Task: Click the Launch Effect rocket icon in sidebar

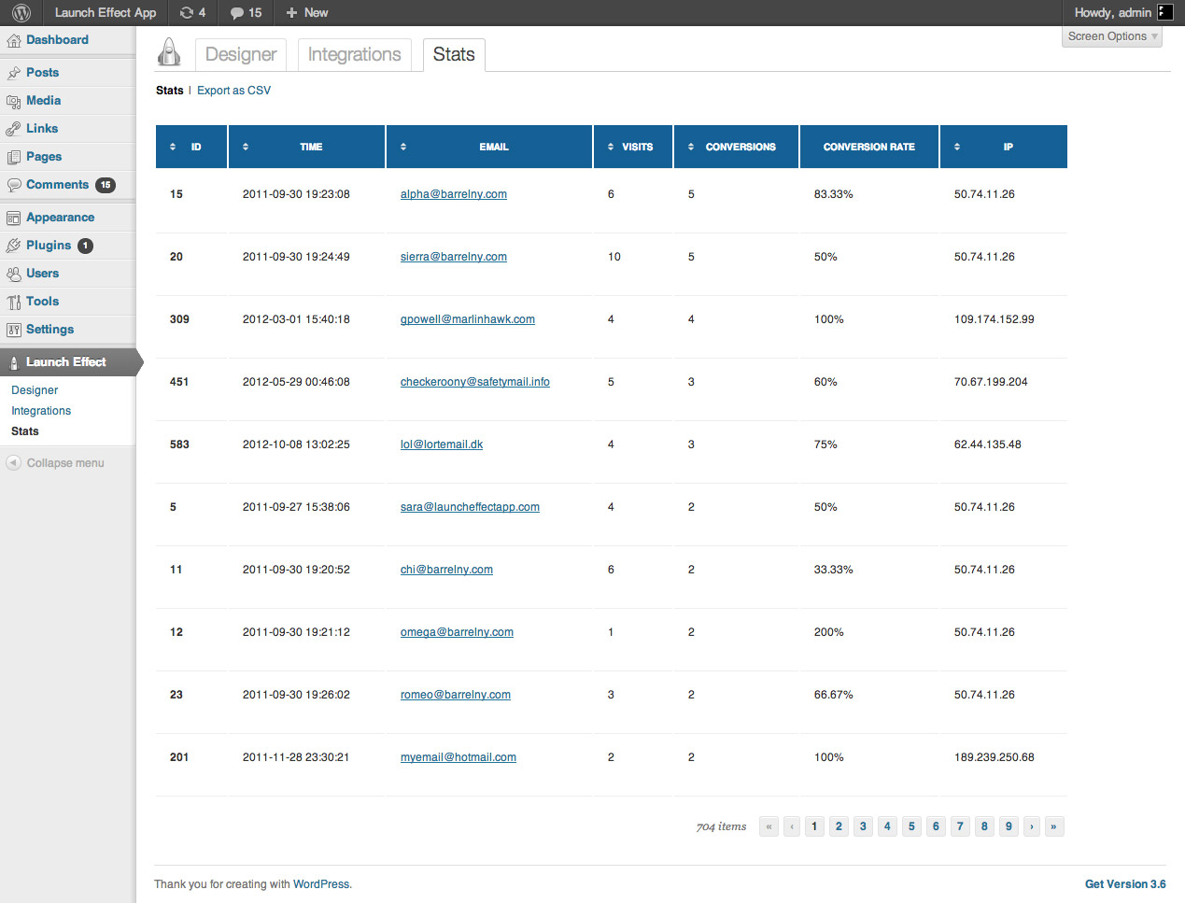Action: click(x=13, y=362)
